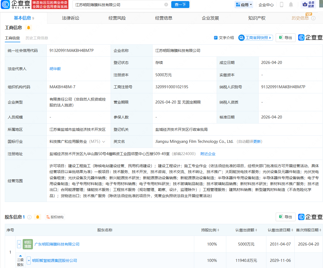323x268 pixels.
Task: Expand the 明阳智慧能源集团股份公司 row
Action: coord(29,261)
